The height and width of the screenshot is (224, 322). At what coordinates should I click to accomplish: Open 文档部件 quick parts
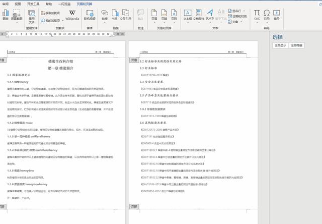(x=199, y=15)
